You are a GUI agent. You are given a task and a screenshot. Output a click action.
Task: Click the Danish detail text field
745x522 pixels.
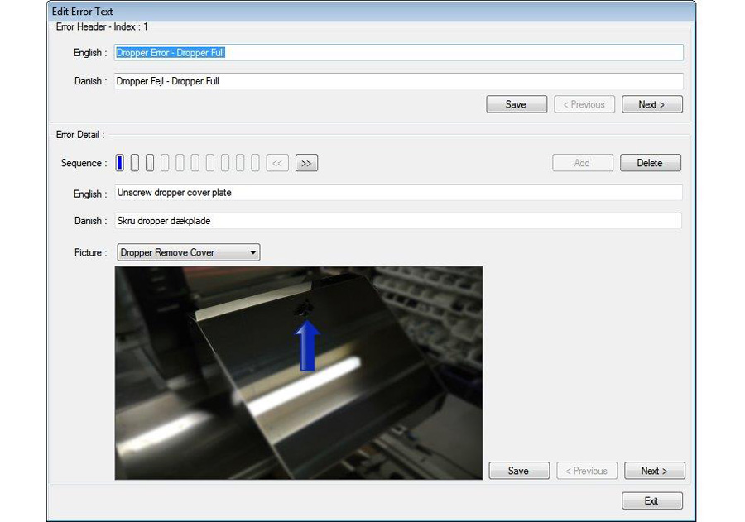point(399,221)
